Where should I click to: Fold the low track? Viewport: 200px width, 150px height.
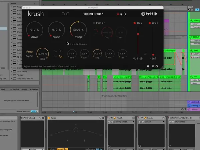coord(192,77)
